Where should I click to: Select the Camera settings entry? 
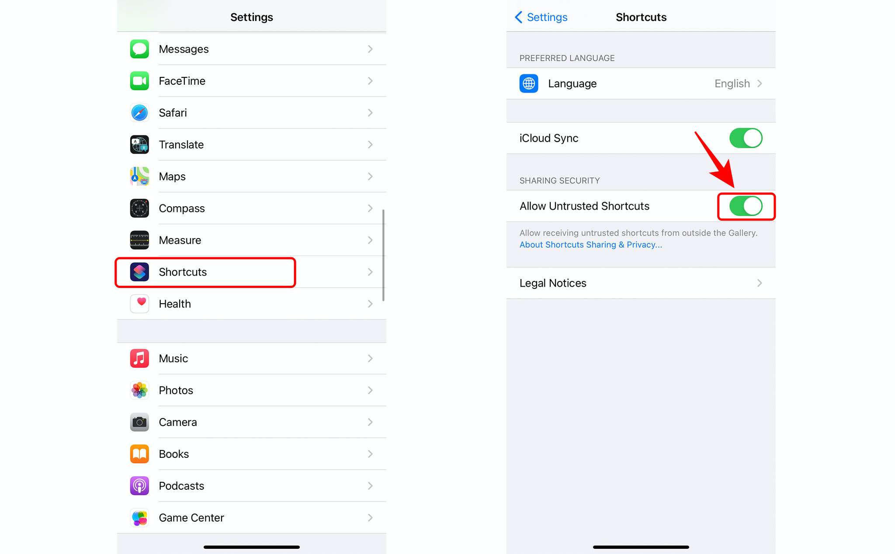click(252, 422)
